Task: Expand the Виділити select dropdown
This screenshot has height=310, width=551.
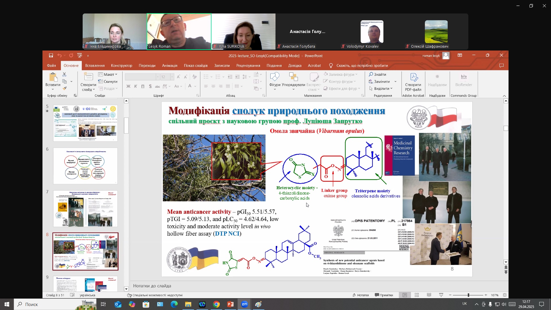Action: (381, 88)
